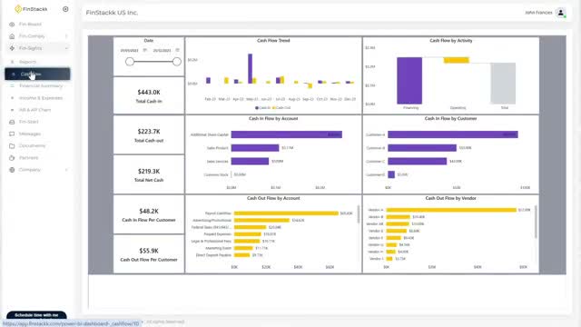Click the Partners icon in sidebar
This screenshot has width=581, height=327.
[x=12, y=158]
